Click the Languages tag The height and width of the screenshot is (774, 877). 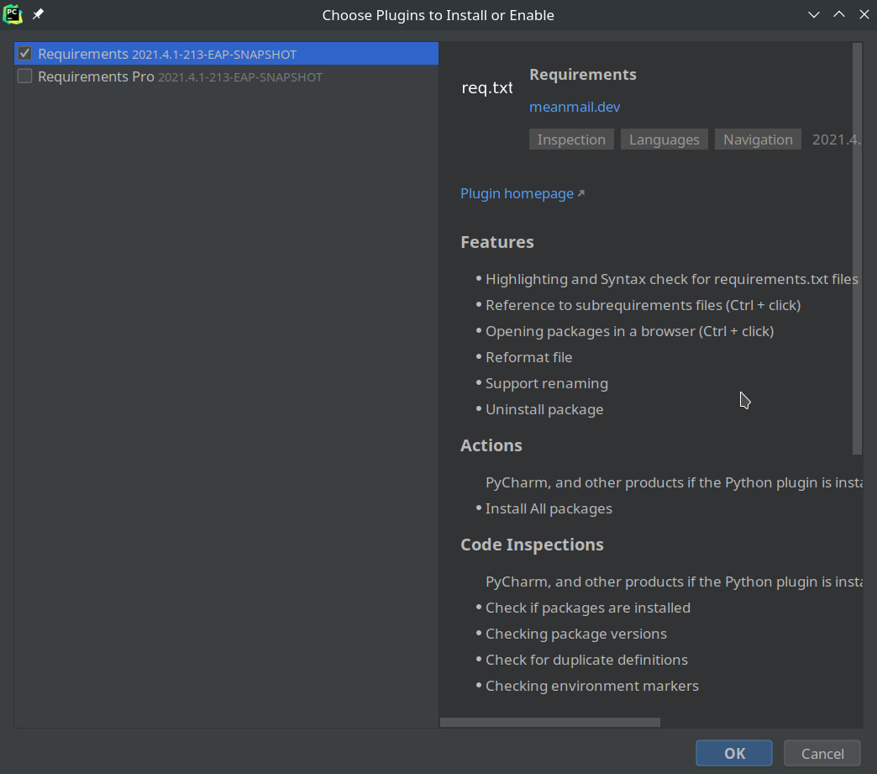664,140
